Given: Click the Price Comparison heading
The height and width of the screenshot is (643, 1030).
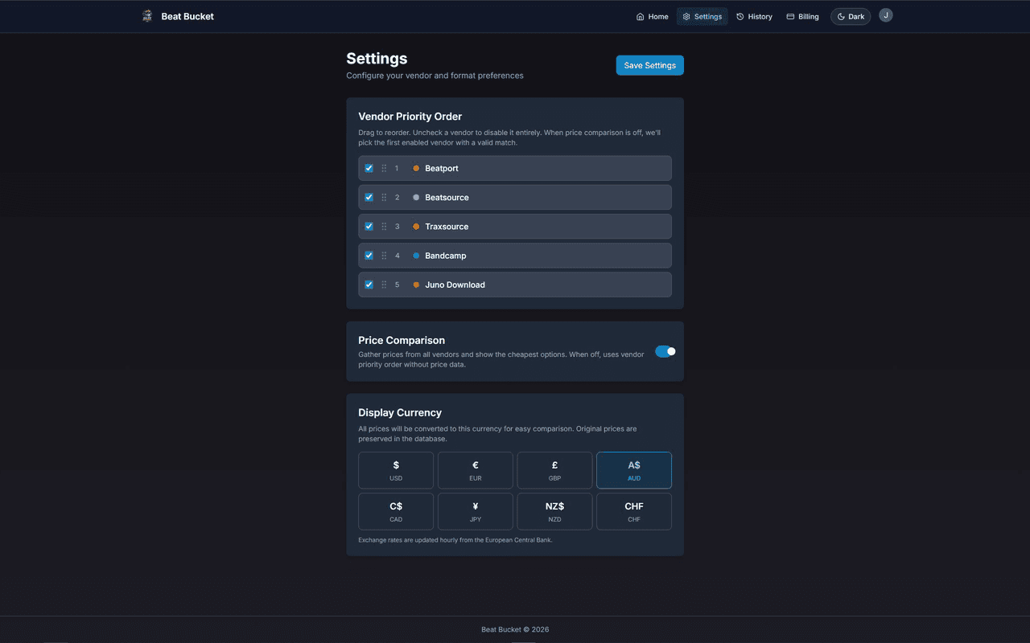Looking at the screenshot, I should pyautogui.click(x=402, y=340).
